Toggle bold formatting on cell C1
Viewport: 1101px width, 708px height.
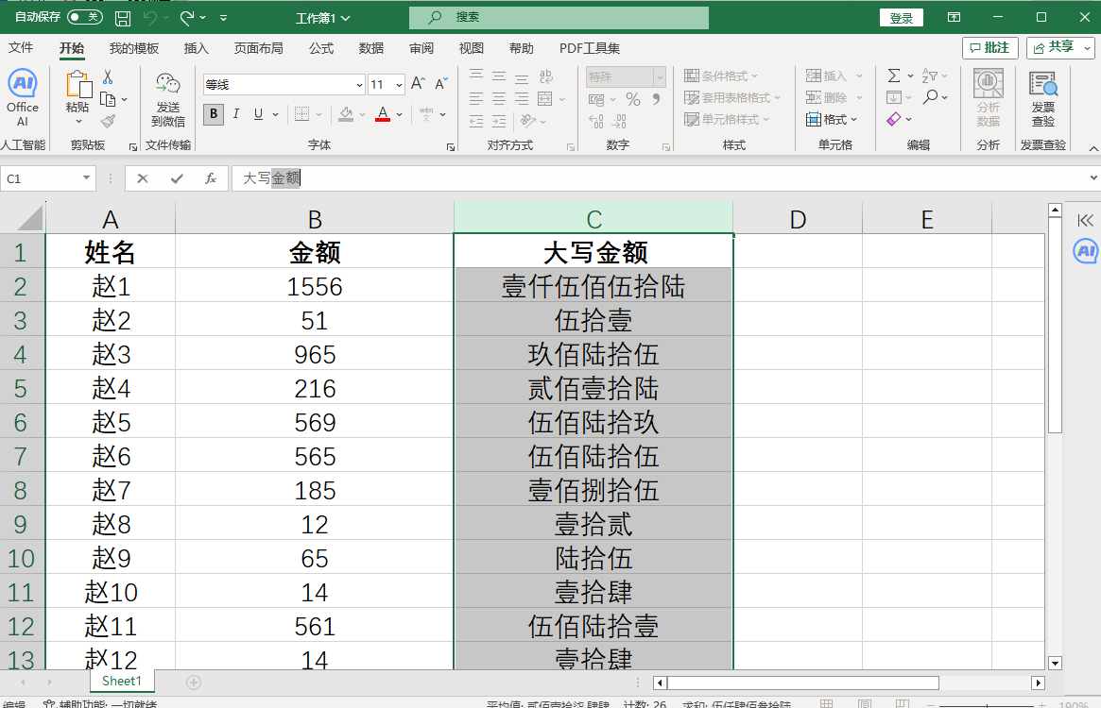tap(213, 114)
